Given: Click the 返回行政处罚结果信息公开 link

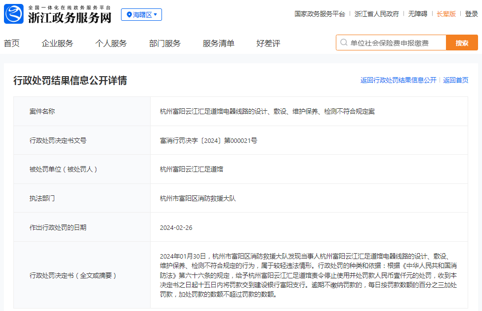Looking at the screenshot, I should [x=398, y=80].
